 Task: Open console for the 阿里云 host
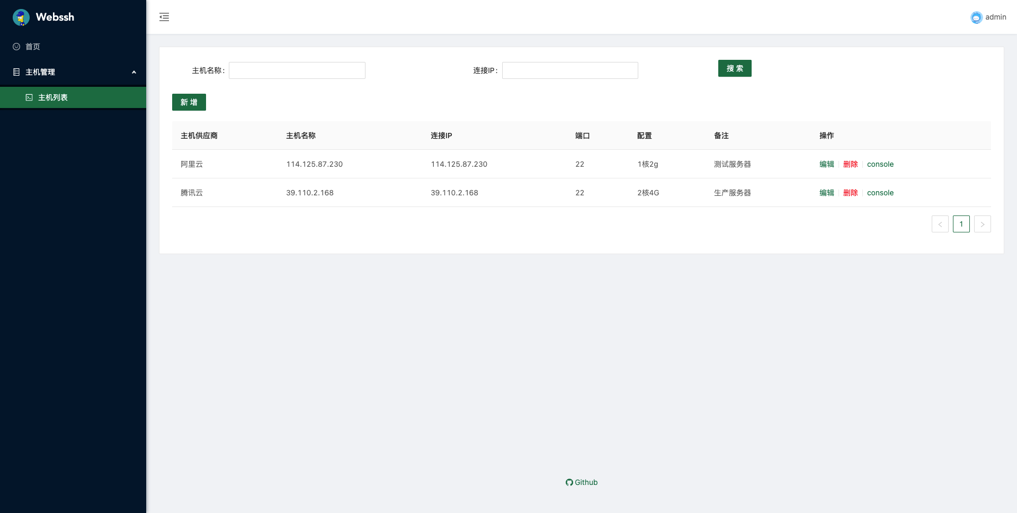coord(880,164)
